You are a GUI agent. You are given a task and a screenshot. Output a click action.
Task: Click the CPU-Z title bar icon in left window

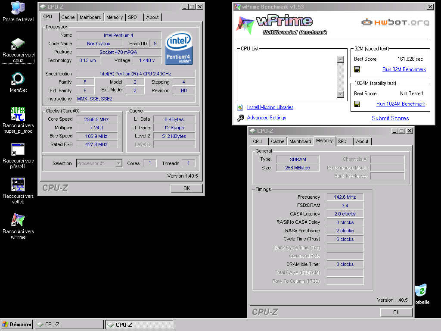click(x=43, y=7)
